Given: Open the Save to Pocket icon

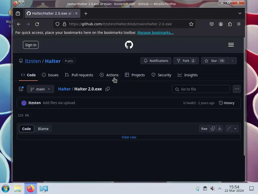Looking at the screenshot, I should click(x=212, y=24).
